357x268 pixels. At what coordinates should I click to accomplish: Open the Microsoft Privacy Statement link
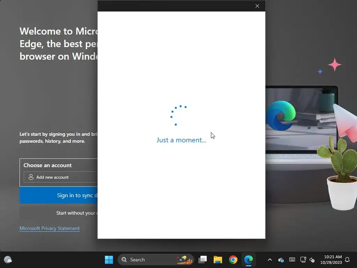[x=50, y=228]
